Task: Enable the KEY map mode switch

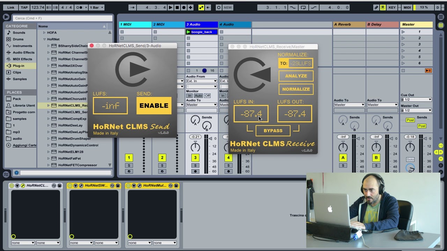Action: pos(392,7)
